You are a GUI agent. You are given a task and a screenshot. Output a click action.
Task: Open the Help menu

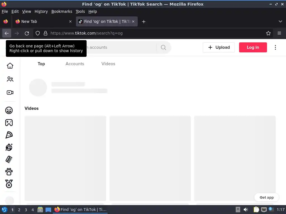click(x=93, y=11)
